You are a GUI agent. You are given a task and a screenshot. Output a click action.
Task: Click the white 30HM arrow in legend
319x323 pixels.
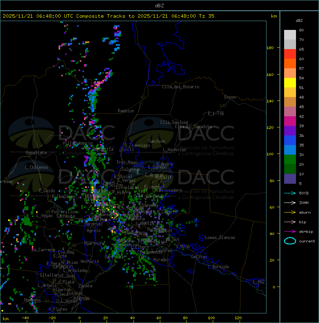tap(290, 203)
